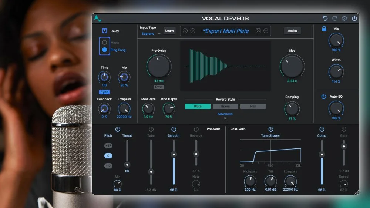
Task: Click the Tilt knob
Action: [x=270, y=181]
